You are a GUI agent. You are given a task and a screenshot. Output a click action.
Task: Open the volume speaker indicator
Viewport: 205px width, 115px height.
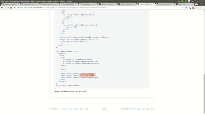click(x=193, y=1)
